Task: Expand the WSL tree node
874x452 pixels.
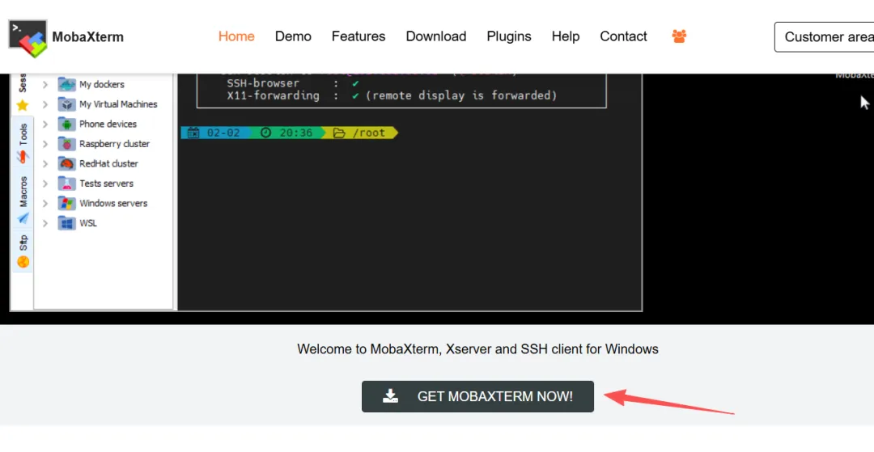Action: click(45, 223)
